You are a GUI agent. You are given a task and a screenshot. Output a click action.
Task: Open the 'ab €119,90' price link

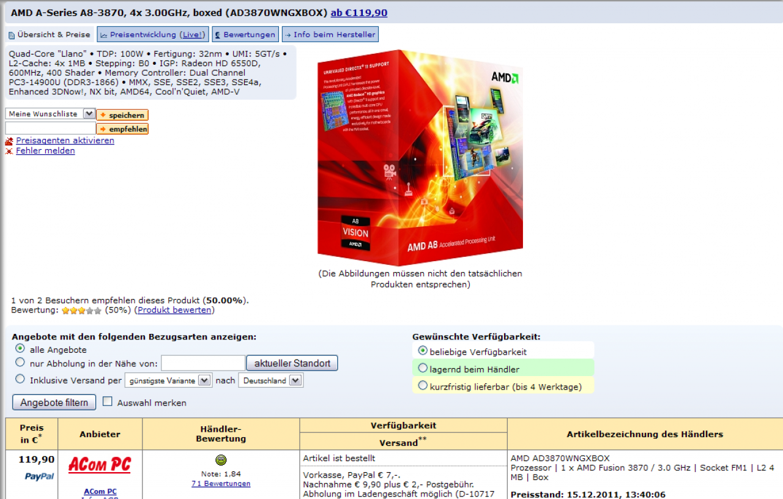(x=359, y=13)
